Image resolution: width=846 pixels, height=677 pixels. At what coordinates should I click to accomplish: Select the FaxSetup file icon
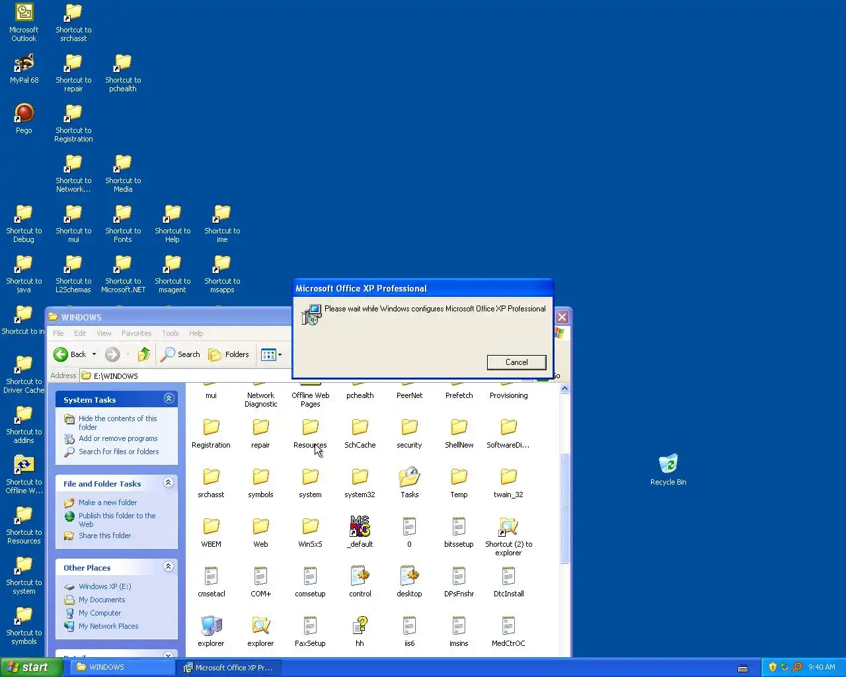(x=310, y=631)
